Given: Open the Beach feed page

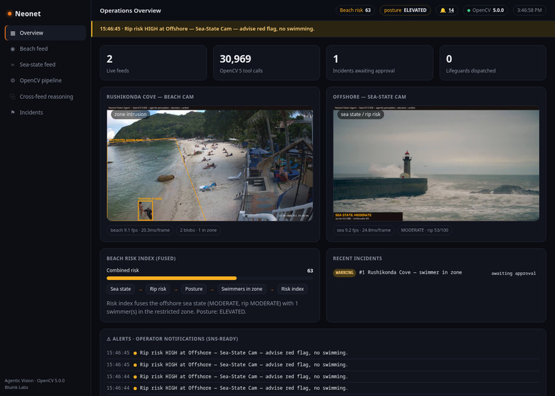Looking at the screenshot, I should 45,49.
